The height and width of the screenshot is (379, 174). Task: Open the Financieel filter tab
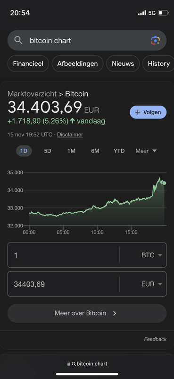[x=28, y=63]
